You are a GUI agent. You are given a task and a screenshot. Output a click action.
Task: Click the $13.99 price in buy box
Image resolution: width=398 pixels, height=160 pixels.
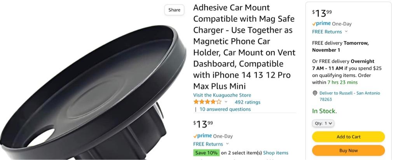coord(322,13)
